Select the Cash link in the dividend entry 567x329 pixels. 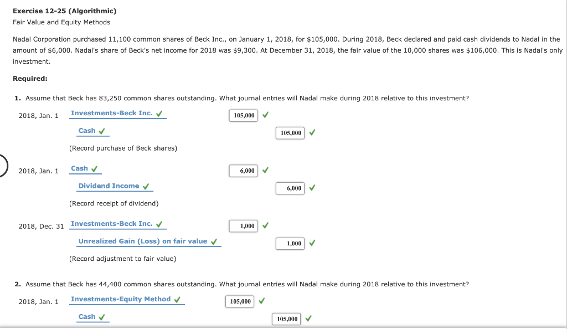pyautogui.click(x=80, y=168)
